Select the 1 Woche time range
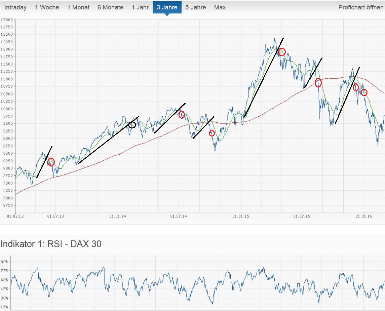 47,7
